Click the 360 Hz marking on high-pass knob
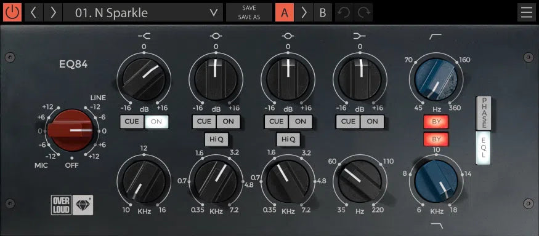This screenshot has width=539, height=236. pyautogui.click(x=455, y=108)
